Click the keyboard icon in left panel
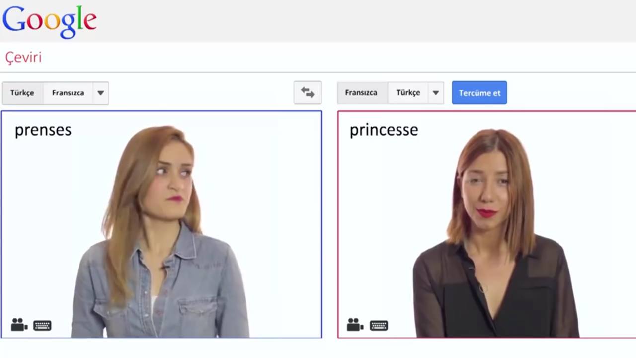The height and width of the screenshot is (358, 636). coord(42,326)
